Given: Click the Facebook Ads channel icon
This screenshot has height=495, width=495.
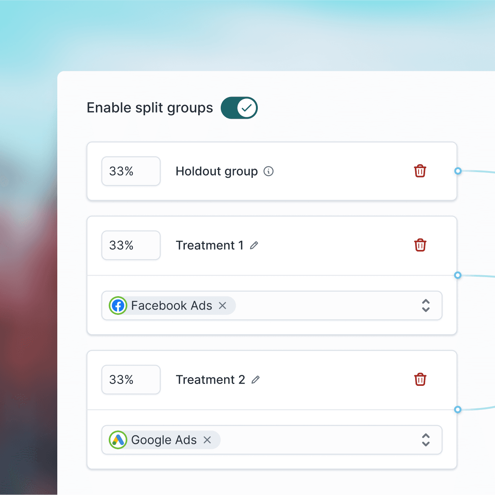Looking at the screenshot, I should pos(118,305).
